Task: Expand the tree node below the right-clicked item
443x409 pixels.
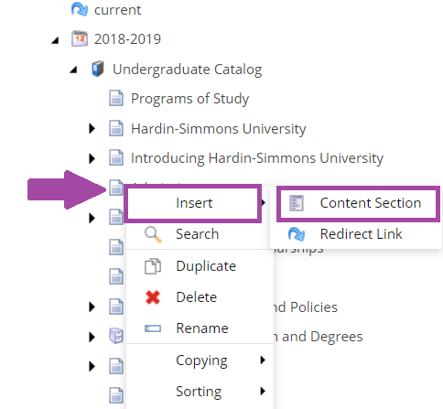Action: pyautogui.click(x=92, y=218)
